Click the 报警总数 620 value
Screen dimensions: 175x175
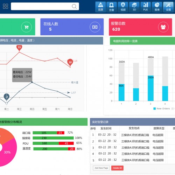116,29
